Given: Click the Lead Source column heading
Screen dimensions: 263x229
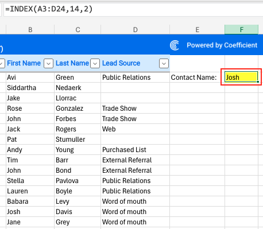Looking at the screenshot, I should 121,63.
